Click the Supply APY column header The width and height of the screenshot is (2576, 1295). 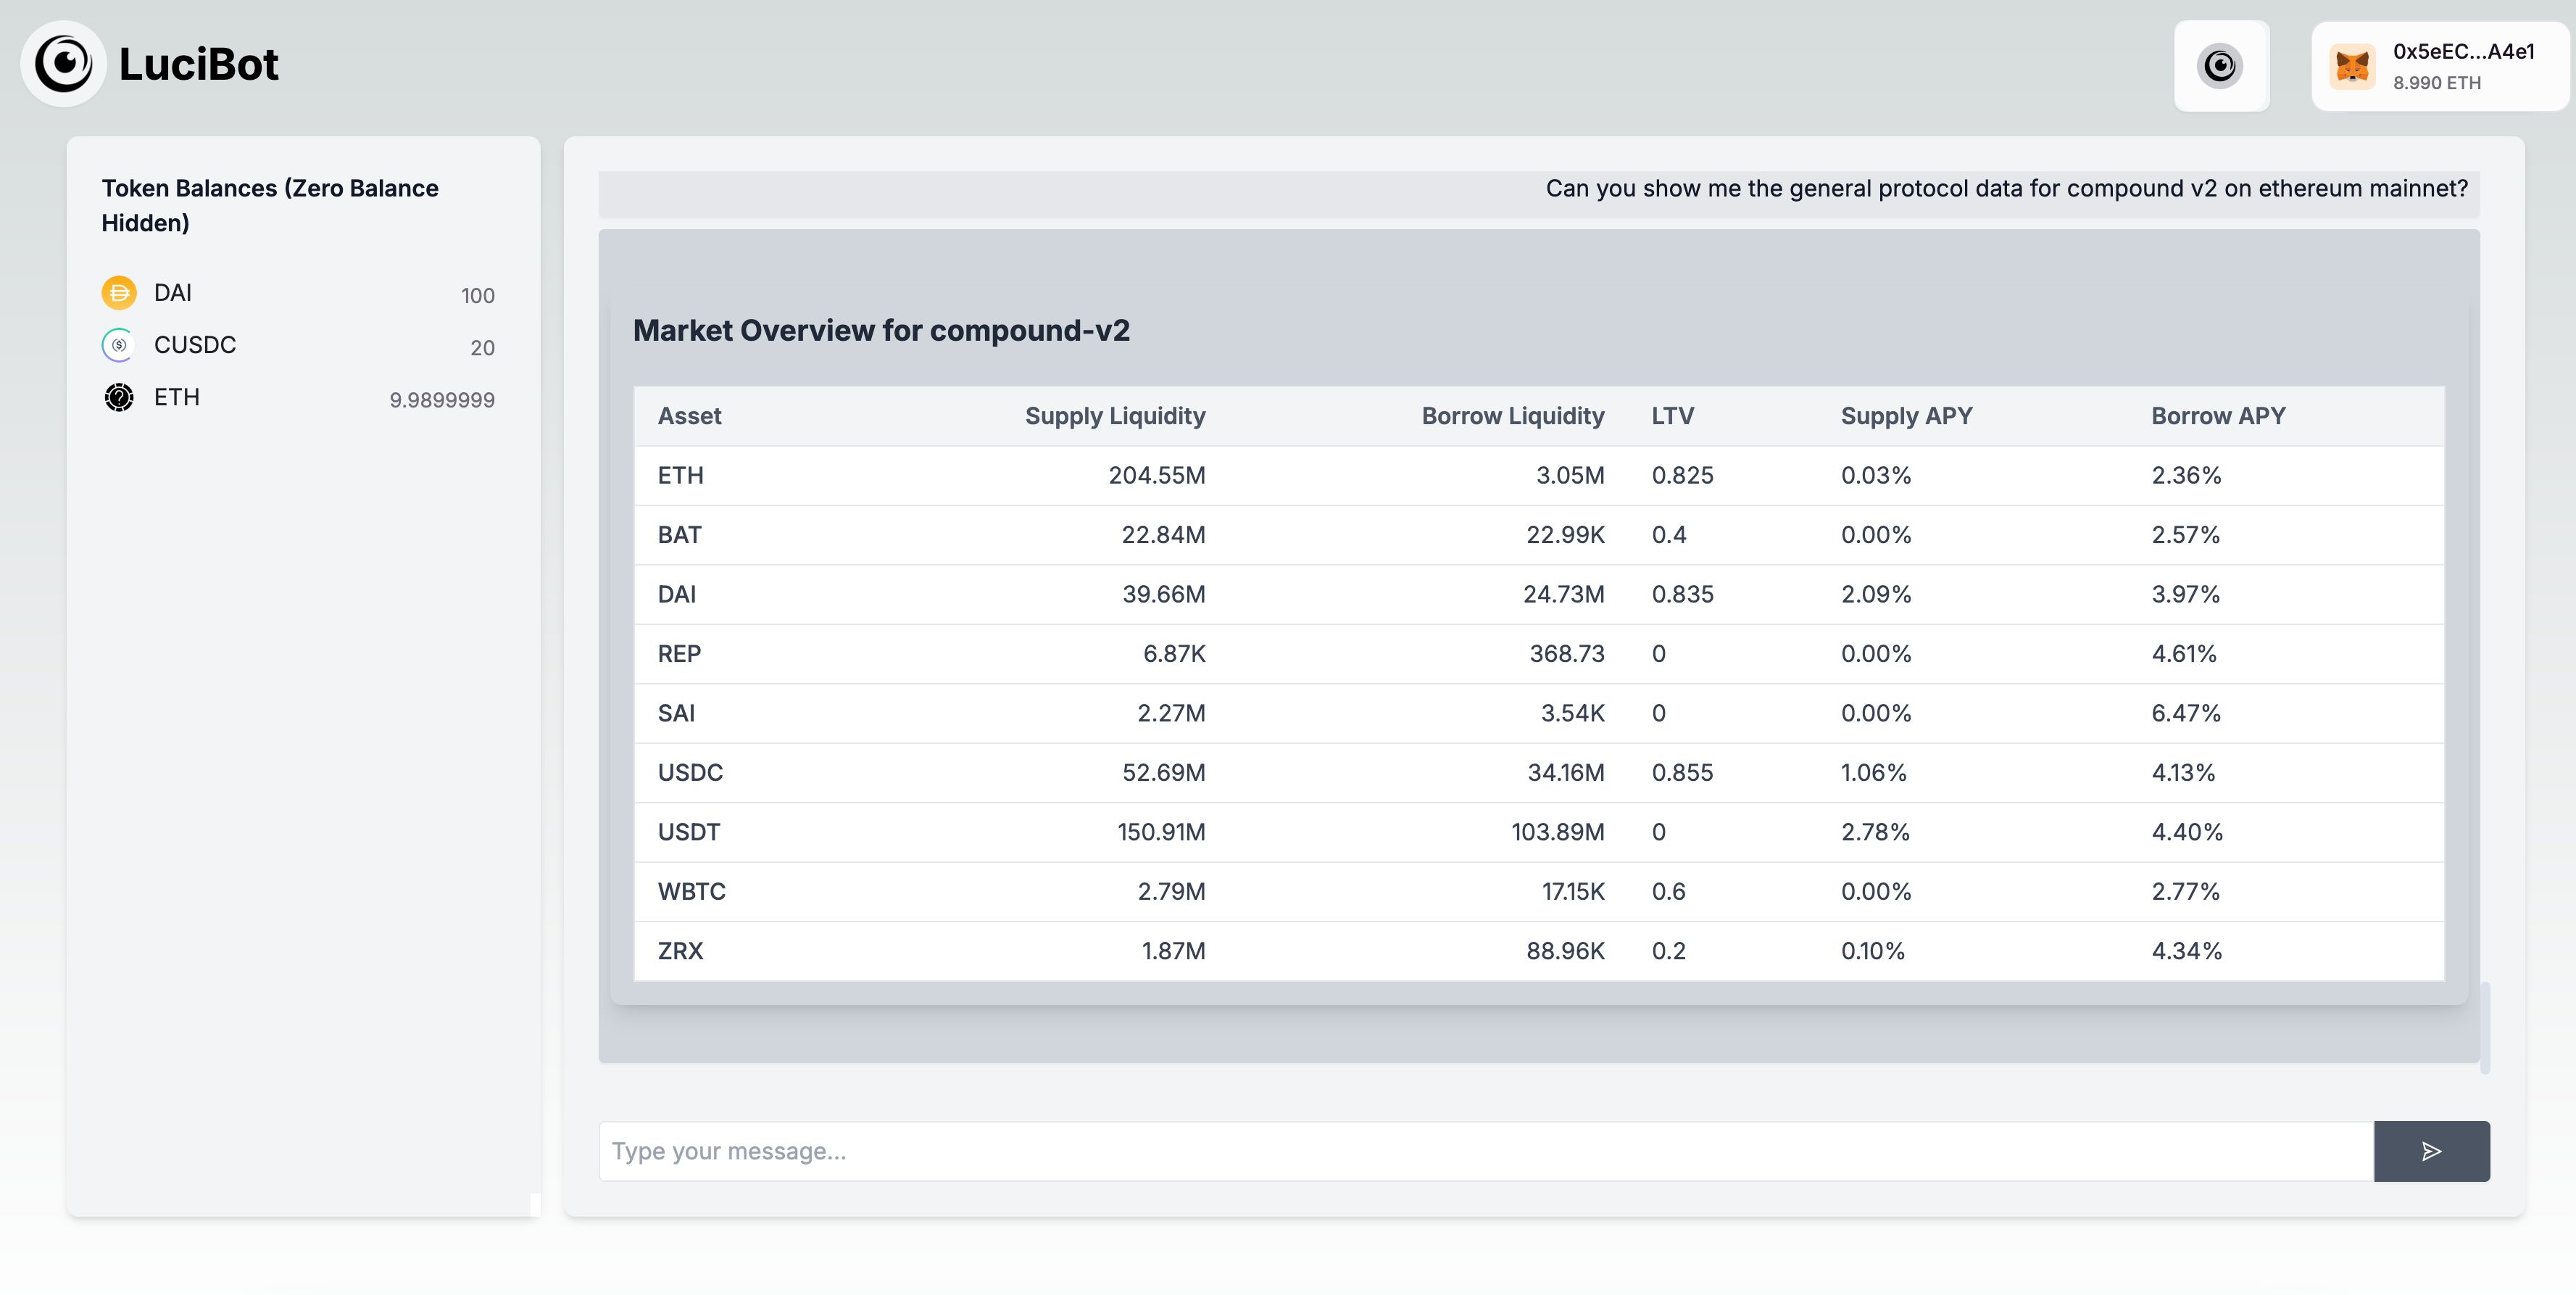tap(1906, 416)
